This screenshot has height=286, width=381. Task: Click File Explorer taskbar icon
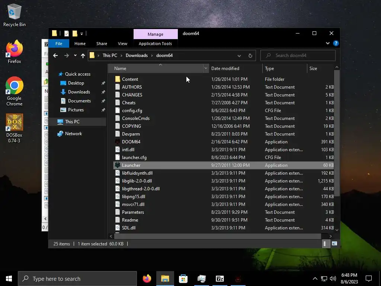[165, 279]
